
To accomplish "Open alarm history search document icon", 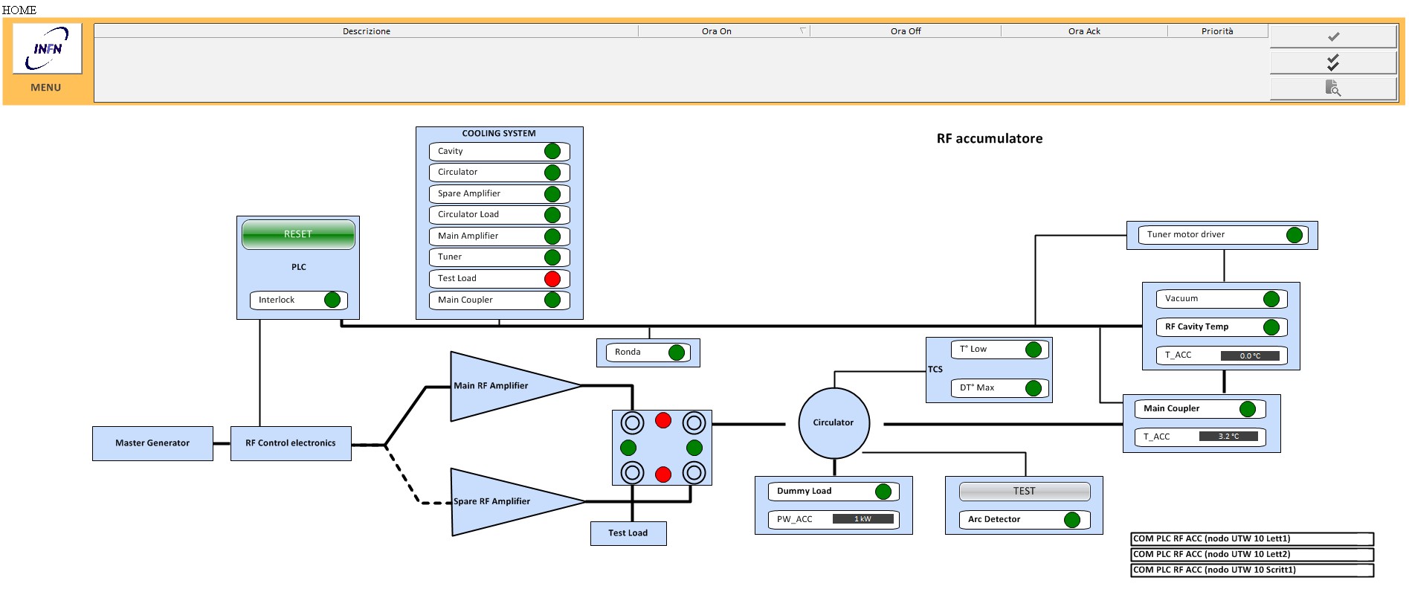I will coord(1333,89).
